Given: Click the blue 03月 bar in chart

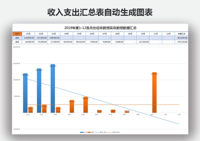Looking at the screenshot, I should pos(53,89).
